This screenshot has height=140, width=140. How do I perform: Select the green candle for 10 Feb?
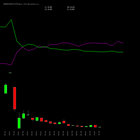point(91,126)
